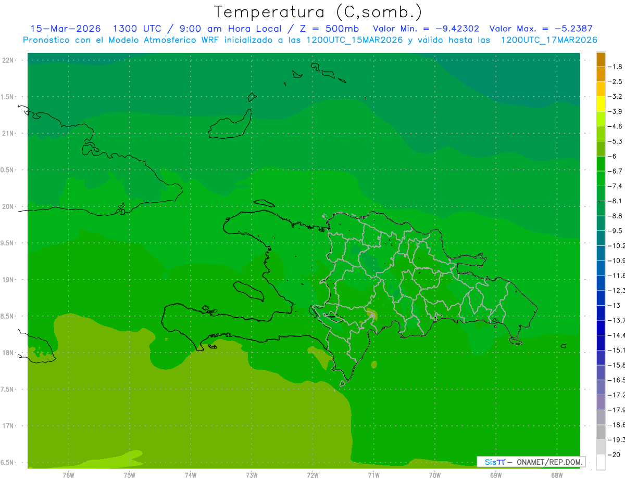Click the legend swatch between -4.6 and -5.3
Screen dimensions: 625x482
[601, 134]
